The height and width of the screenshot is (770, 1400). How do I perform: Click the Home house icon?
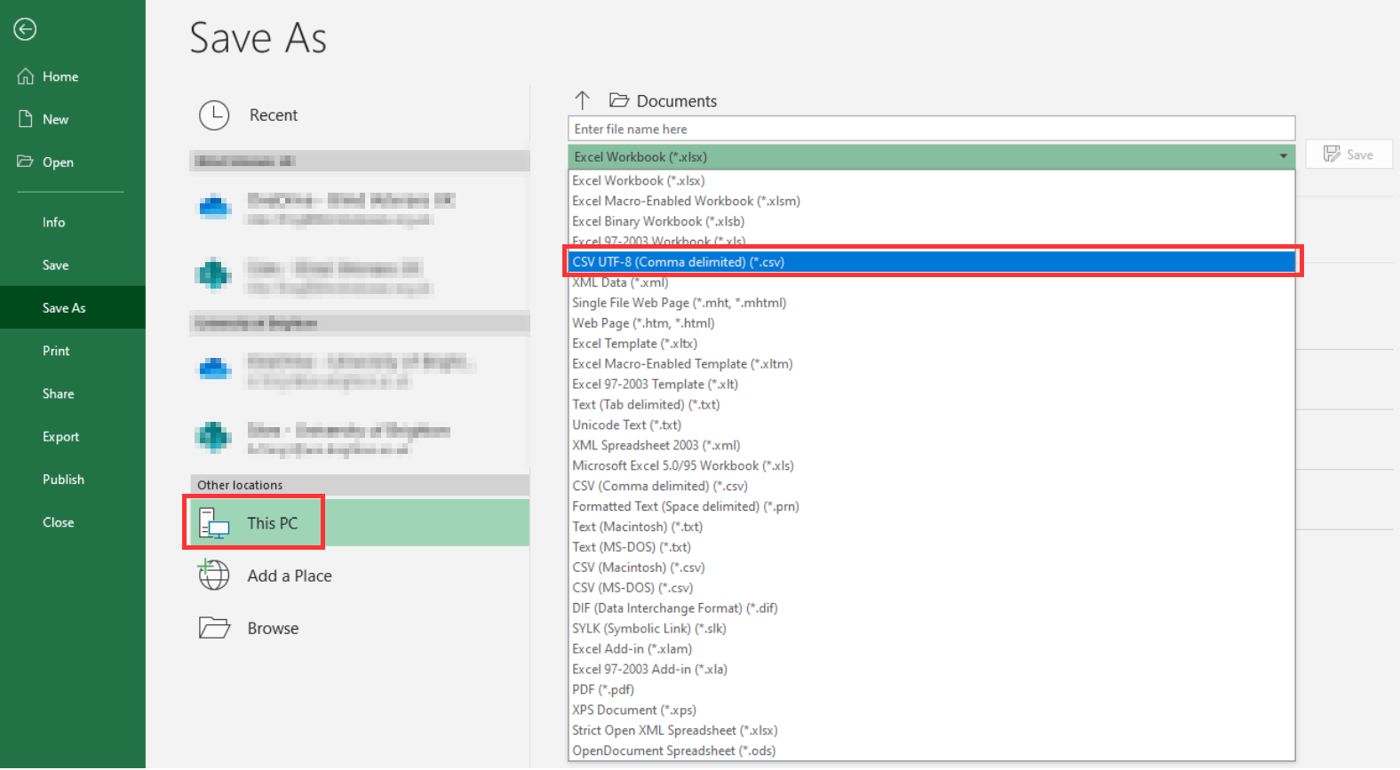click(26, 76)
